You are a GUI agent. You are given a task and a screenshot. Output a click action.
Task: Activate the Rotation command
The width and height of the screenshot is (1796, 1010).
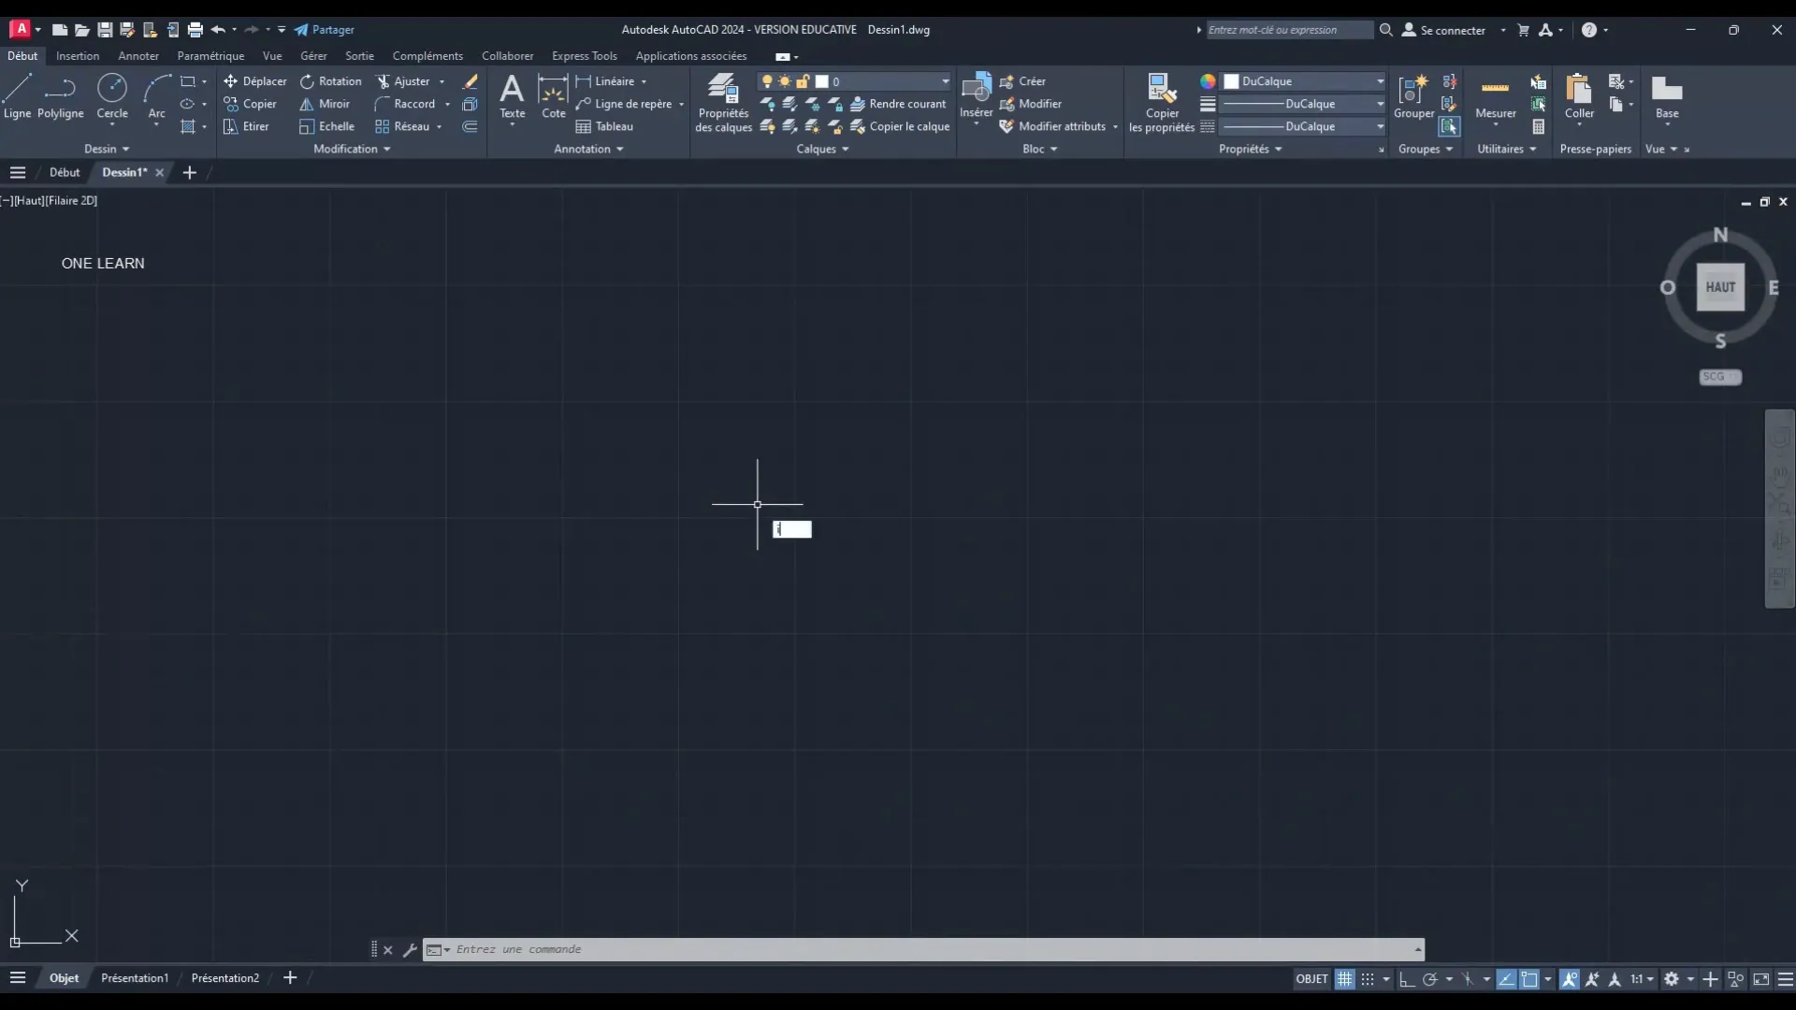coord(331,81)
